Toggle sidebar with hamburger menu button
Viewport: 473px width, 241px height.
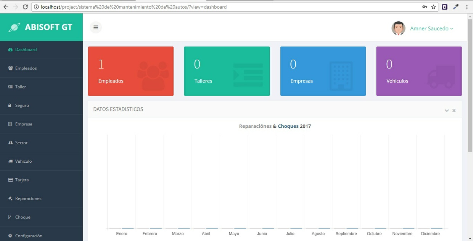(x=96, y=27)
